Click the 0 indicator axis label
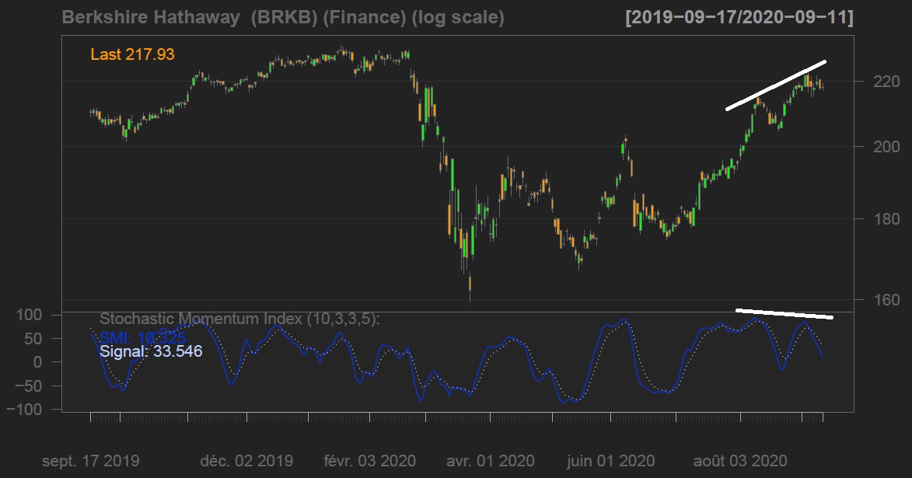 (x=38, y=362)
